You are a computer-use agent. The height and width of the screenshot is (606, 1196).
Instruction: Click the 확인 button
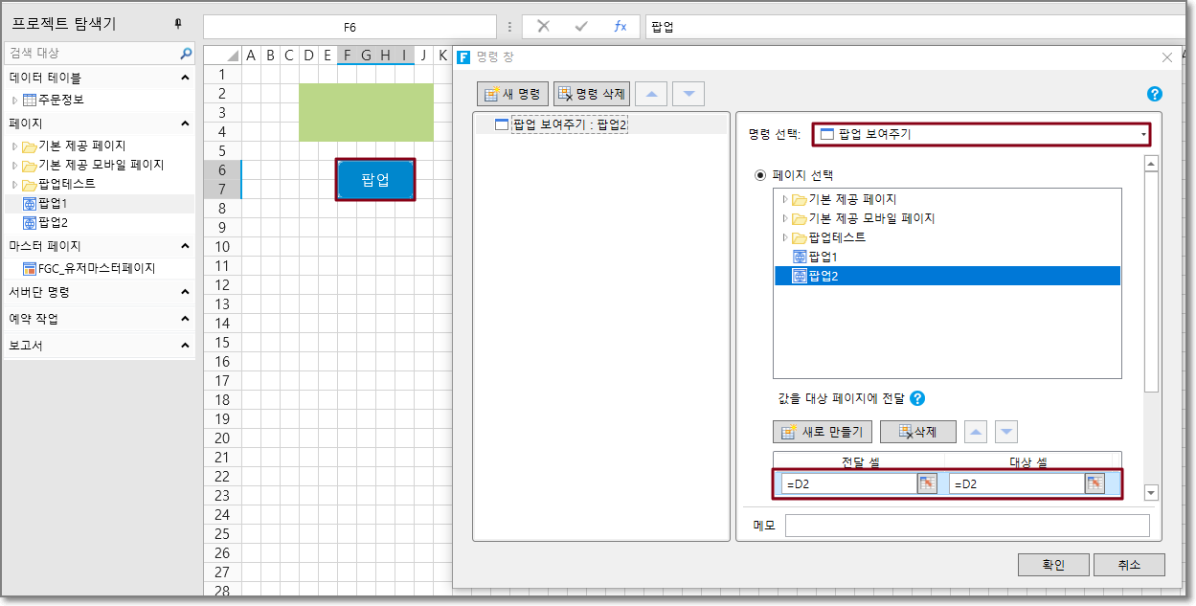click(1052, 565)
